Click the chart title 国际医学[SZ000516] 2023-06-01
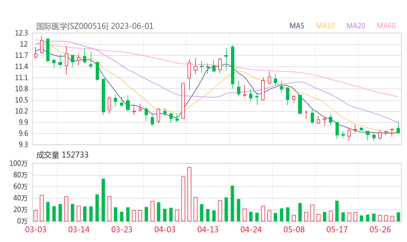 [x=95, y=26]
